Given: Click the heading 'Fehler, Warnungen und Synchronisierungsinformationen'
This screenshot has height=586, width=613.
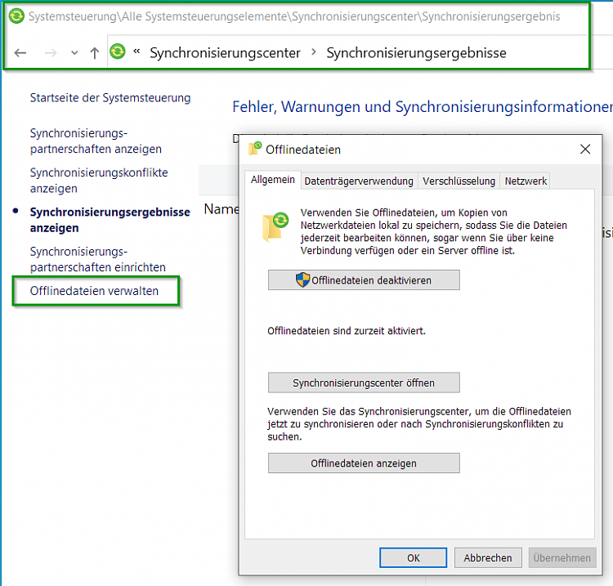Looking at the screenshot, I should [423, 107].
